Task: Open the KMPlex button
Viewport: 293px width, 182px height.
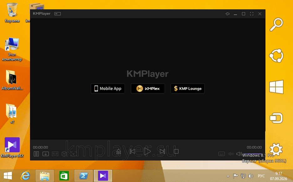Action: tap(148, 88)
